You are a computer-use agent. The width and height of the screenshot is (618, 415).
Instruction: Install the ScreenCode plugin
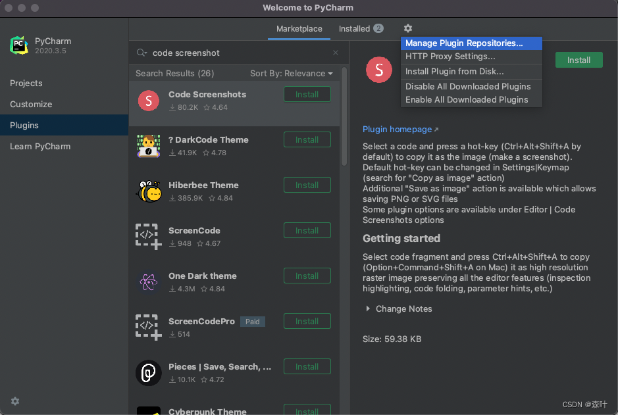307,230
